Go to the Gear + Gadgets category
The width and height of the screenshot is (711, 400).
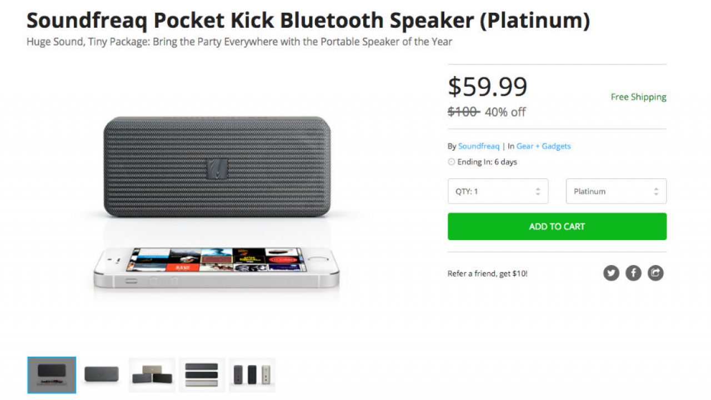543,146
